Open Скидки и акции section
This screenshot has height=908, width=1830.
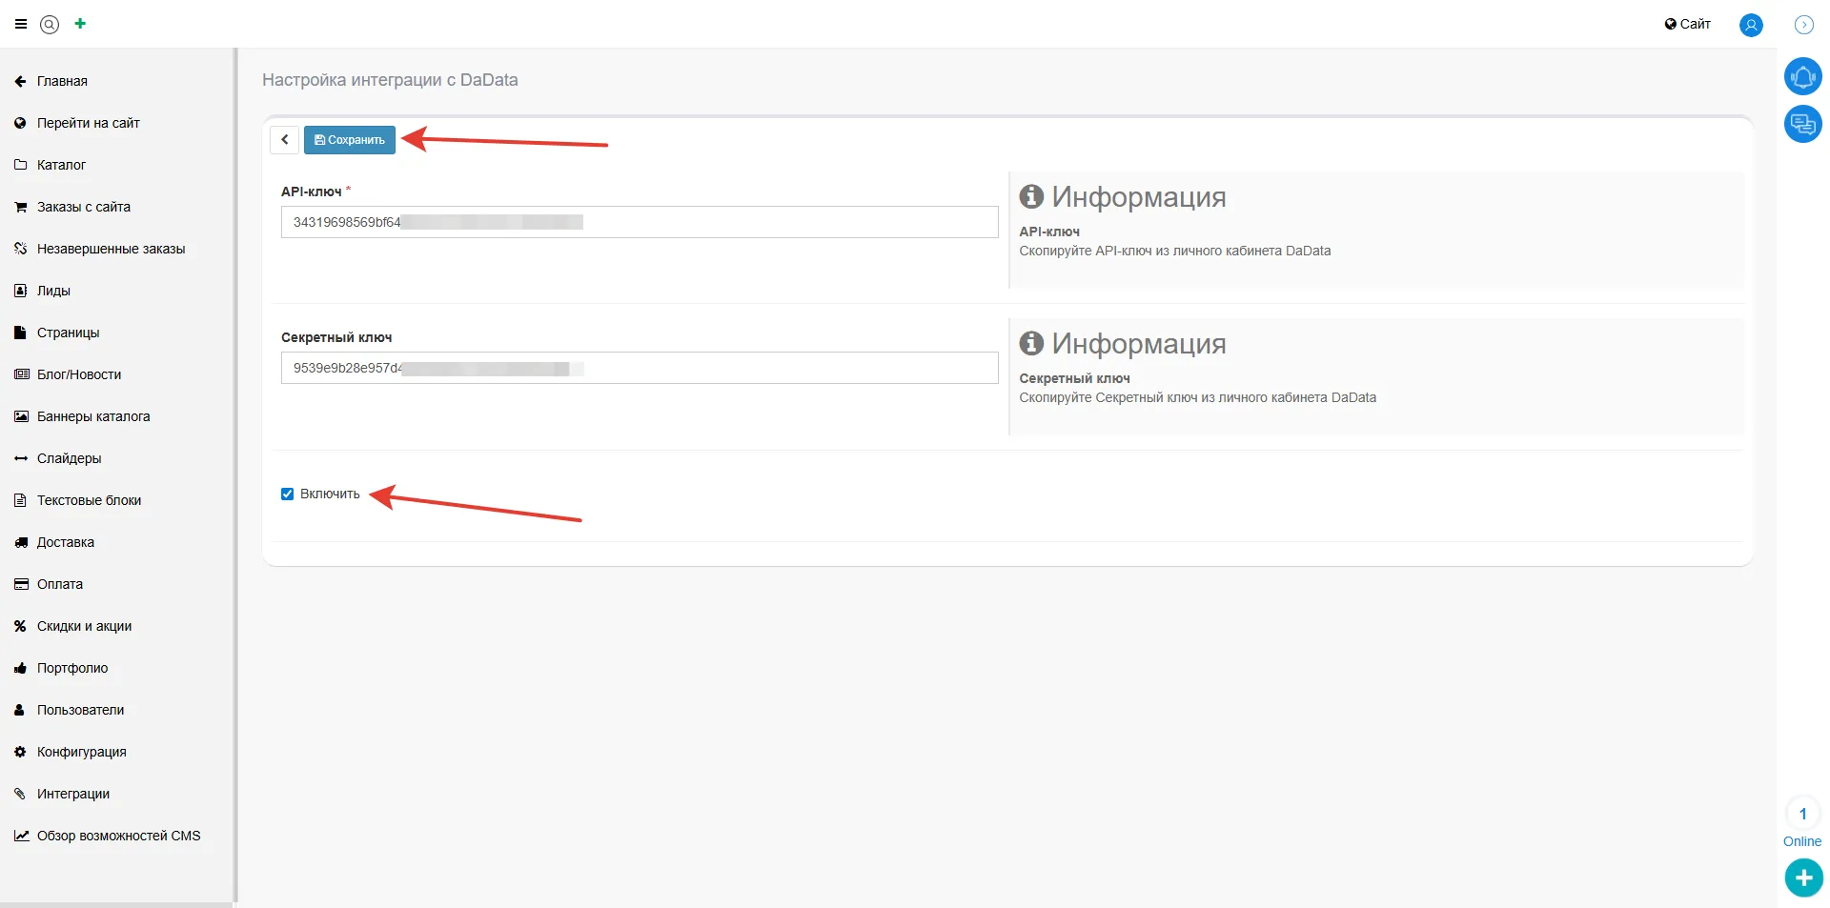coord(84,626)
